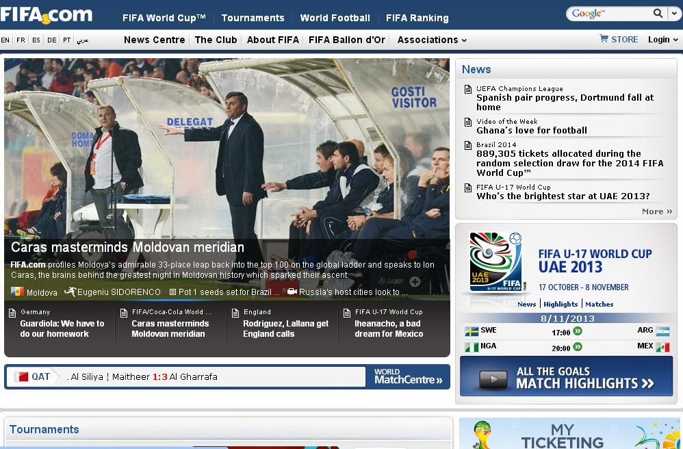Open U-17 World Cup News link
This screenshot has height=449, width=683.
[527, 304]
